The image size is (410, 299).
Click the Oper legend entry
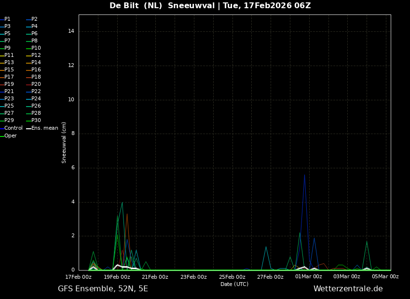(x=10, y=136)
